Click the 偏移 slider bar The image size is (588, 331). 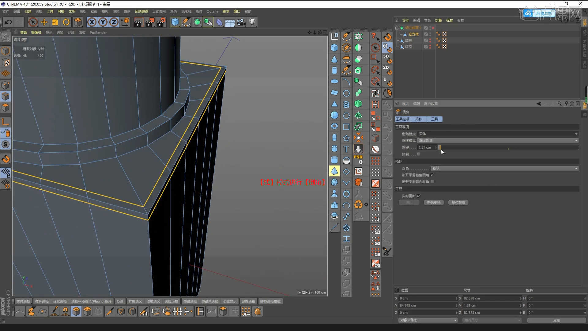pos(508,147)
